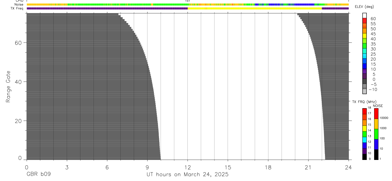Click the x-axis tick label '3'

67,167
